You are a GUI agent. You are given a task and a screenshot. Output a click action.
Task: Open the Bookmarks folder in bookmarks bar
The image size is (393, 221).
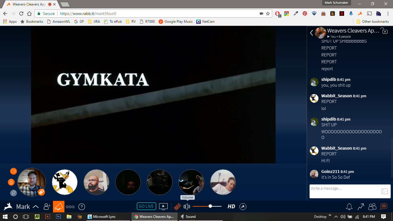click(32, 22)
